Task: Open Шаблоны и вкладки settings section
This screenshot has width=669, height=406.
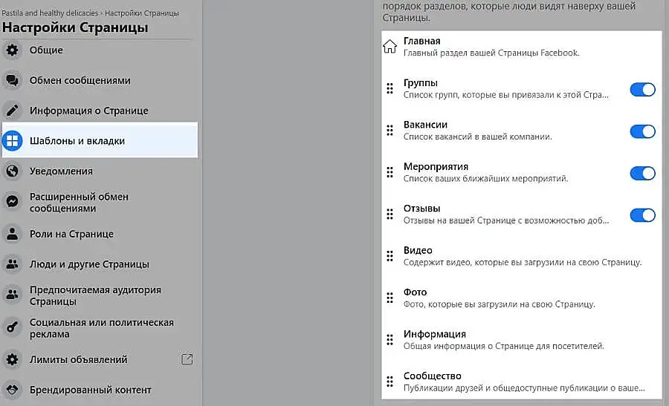Action: pos(77,141)
